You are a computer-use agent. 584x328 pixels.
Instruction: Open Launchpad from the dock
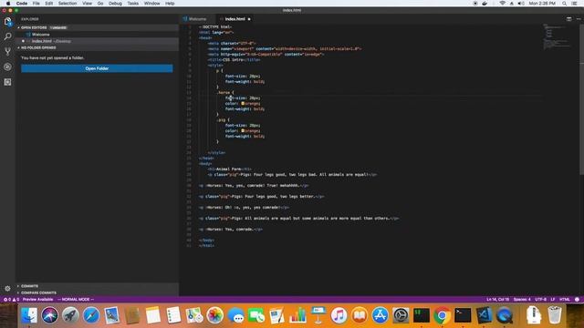(x=70, y=315)
